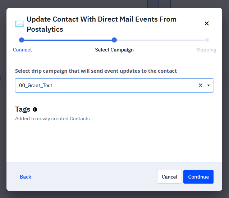Click the Tags heading
The height and width of the screenshot is (198, 229).
(23, 109)
